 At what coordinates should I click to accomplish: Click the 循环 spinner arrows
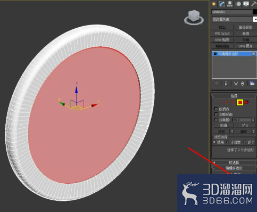coord(254,132)
